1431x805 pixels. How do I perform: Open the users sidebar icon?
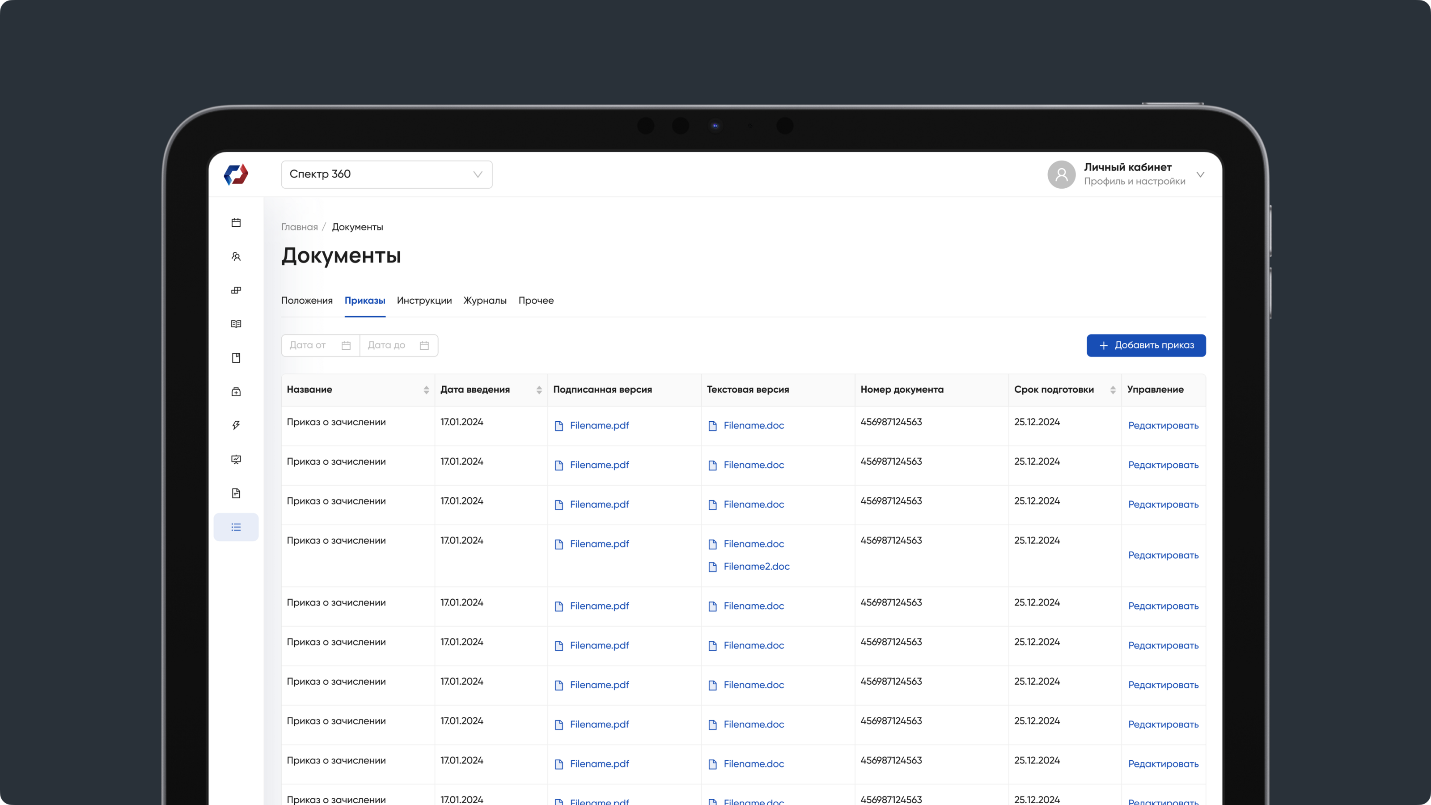coord(236,257)
